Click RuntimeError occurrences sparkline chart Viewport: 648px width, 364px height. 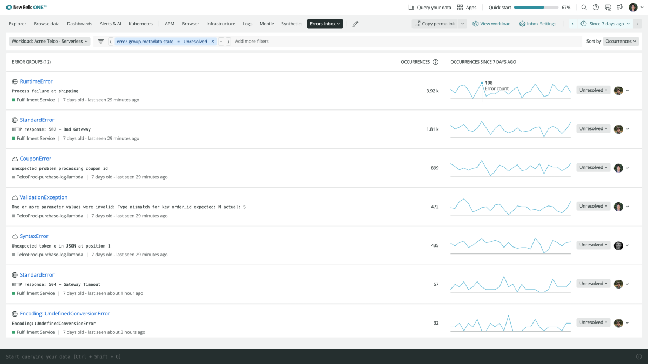click(x=510, y=91)
